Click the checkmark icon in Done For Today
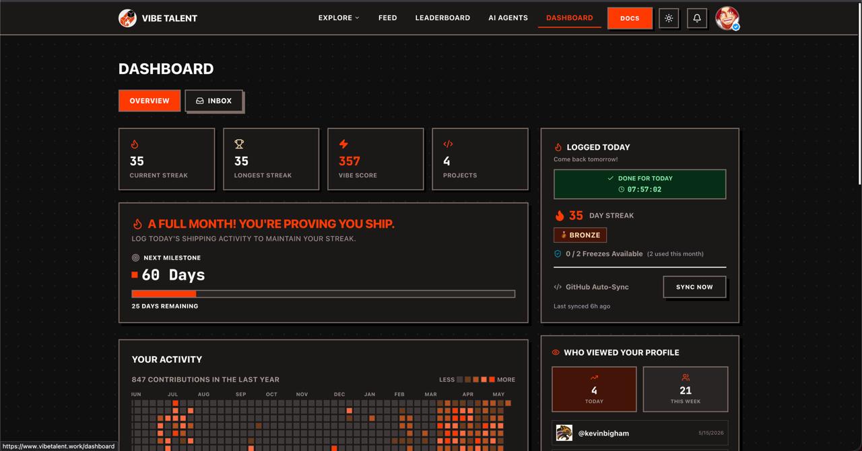The width and height of the screenshot is (862, 451). pos(611,178)
